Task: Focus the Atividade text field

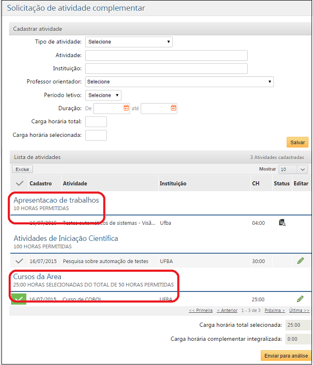Action: pyautogui.click(x=166, y=56)
